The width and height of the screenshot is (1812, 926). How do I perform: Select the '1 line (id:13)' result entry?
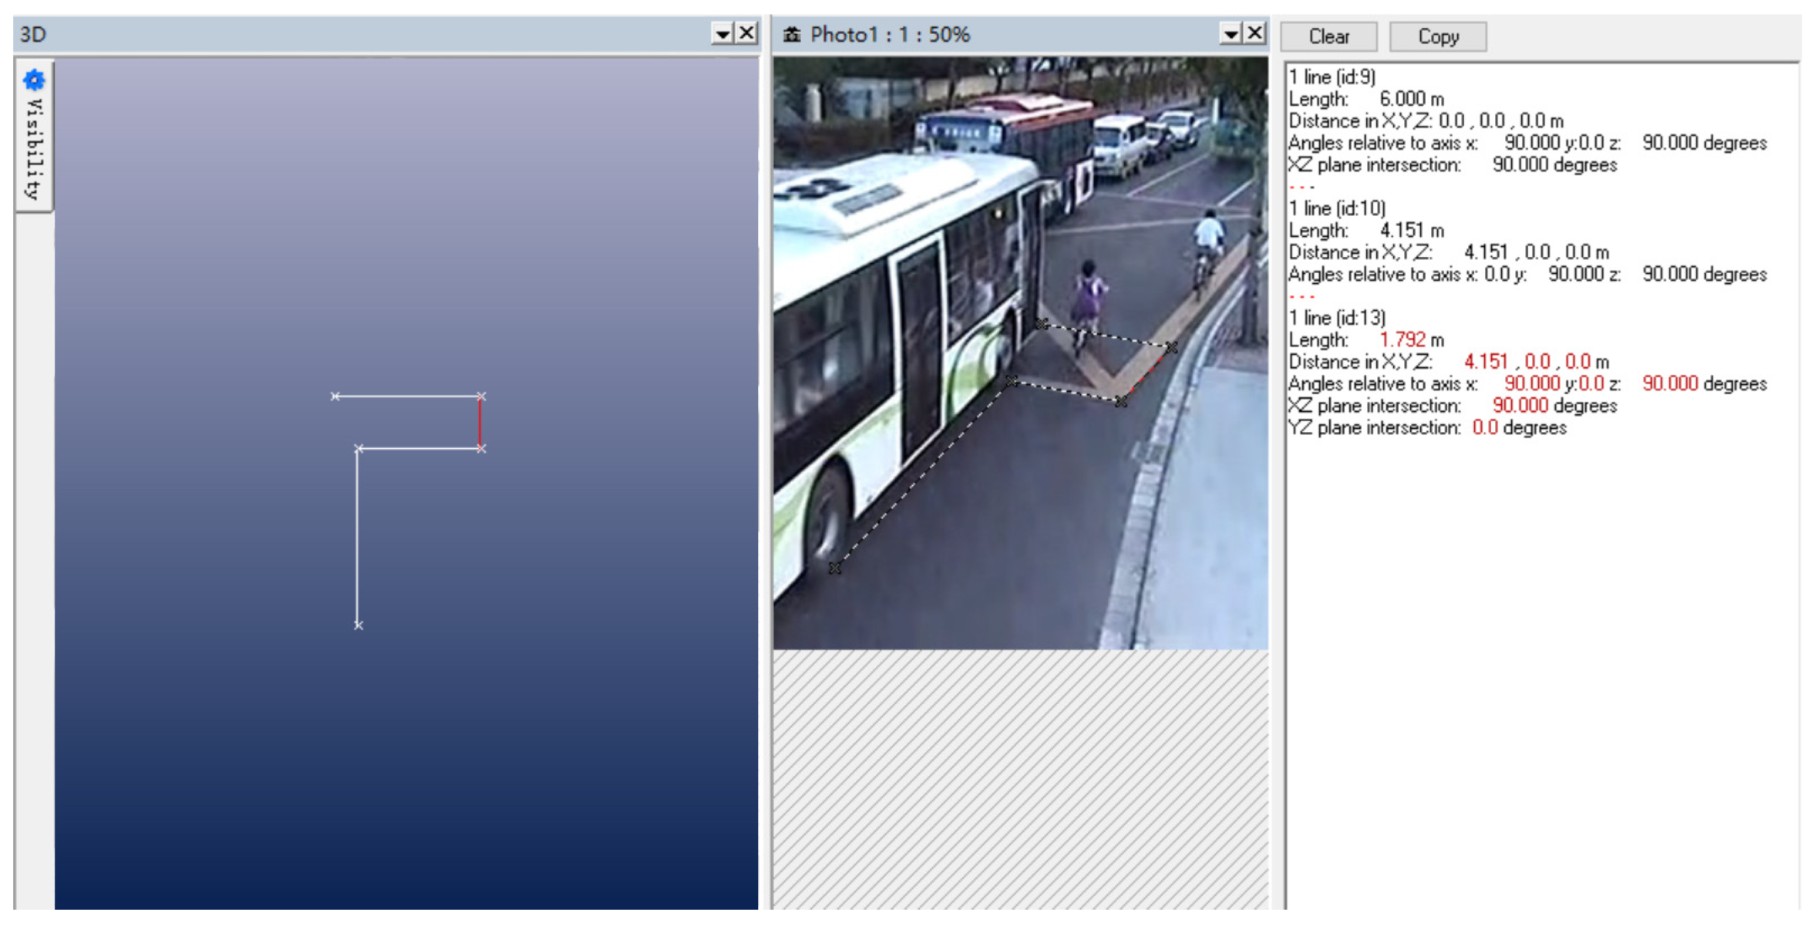pos(1337,318)
